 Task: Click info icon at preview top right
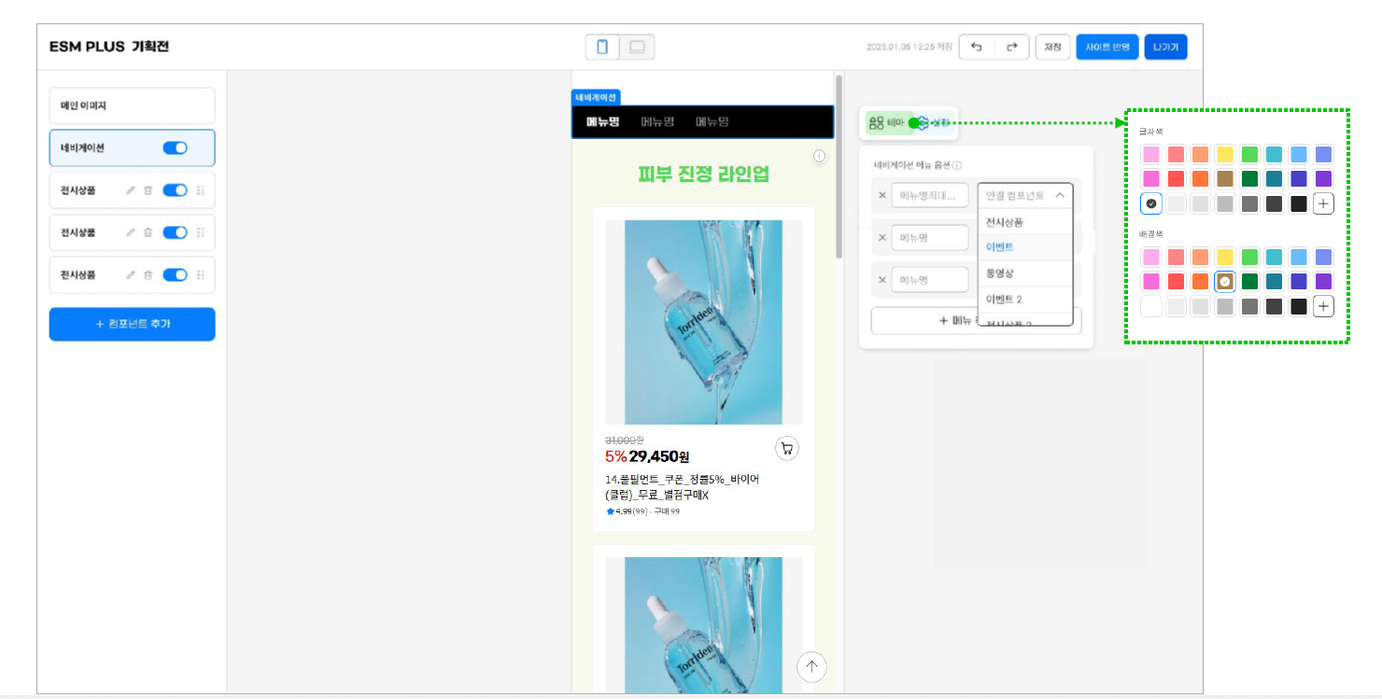pyautogui.click(x=819, y=156)
